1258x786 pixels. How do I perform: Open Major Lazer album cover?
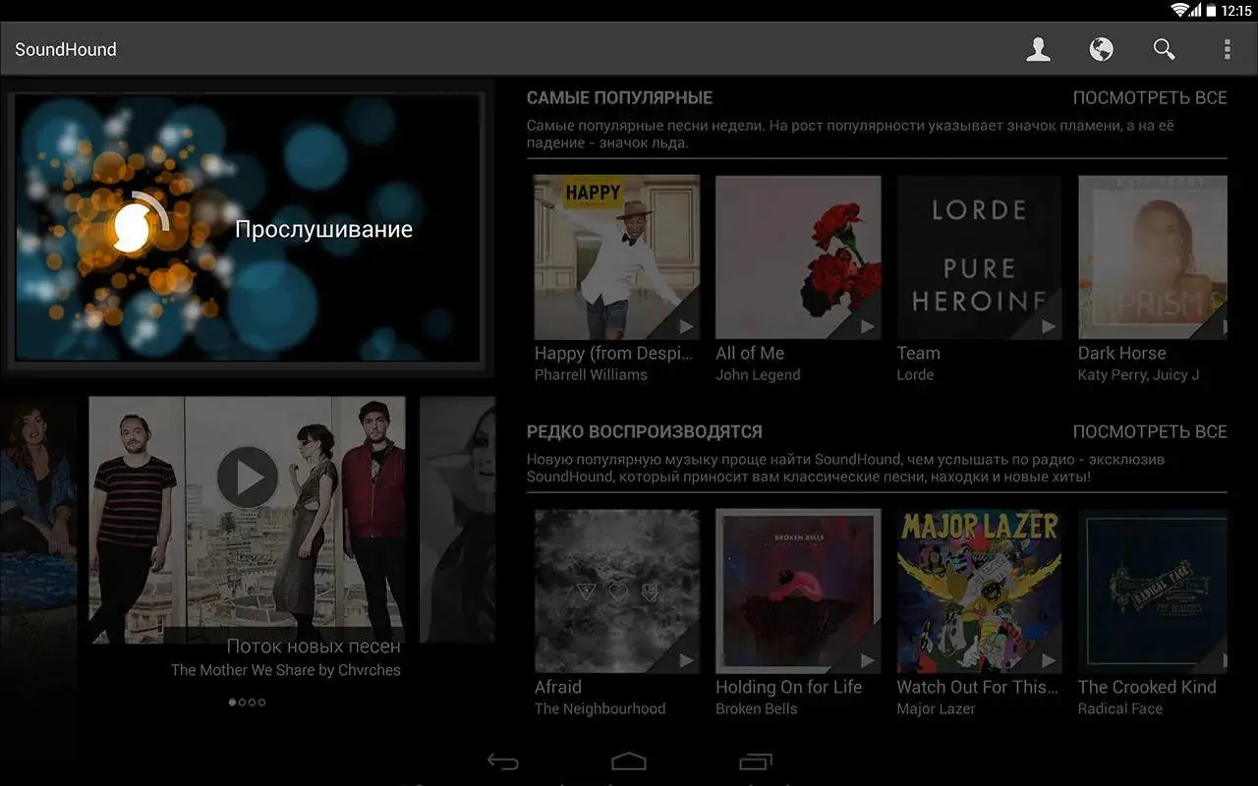pyautogui.click(x=979, y=591)
